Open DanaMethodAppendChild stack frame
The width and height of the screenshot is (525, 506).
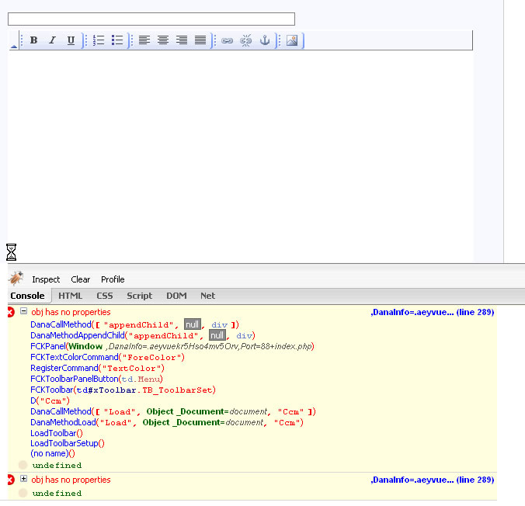coord(78,335)
